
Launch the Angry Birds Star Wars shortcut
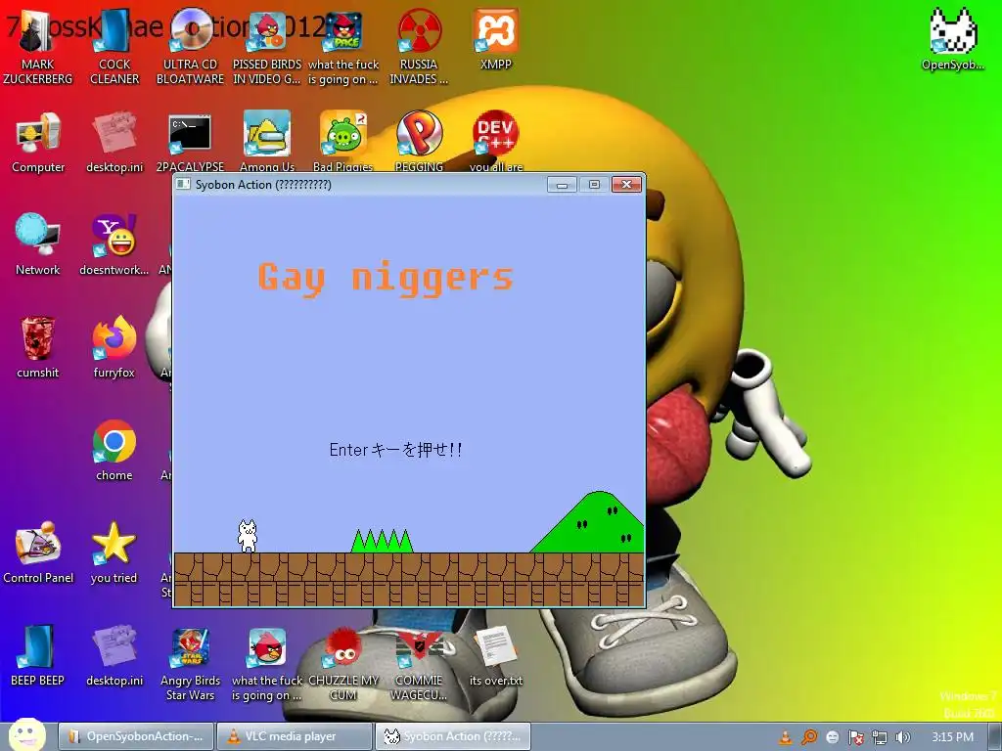click(x=191, y=663)
